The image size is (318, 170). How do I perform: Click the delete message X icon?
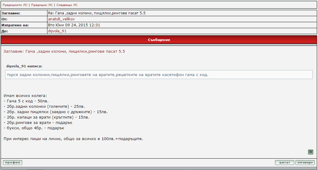310,152
